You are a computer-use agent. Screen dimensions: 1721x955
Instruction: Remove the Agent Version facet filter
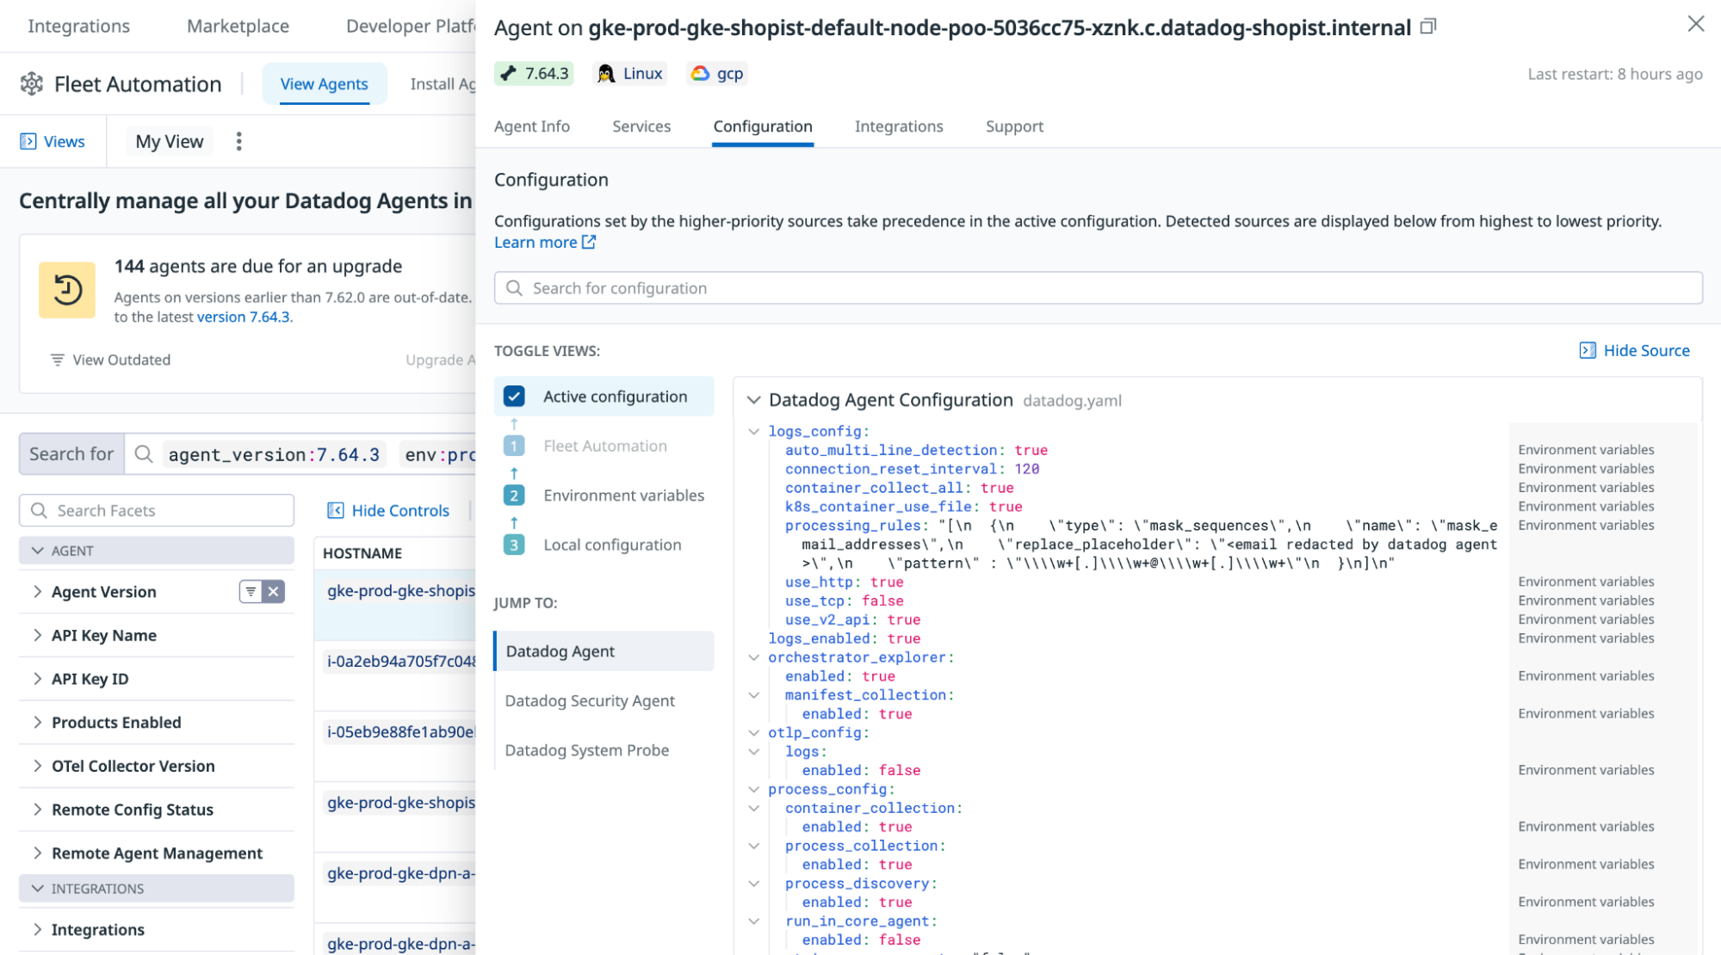pos(274,591)
